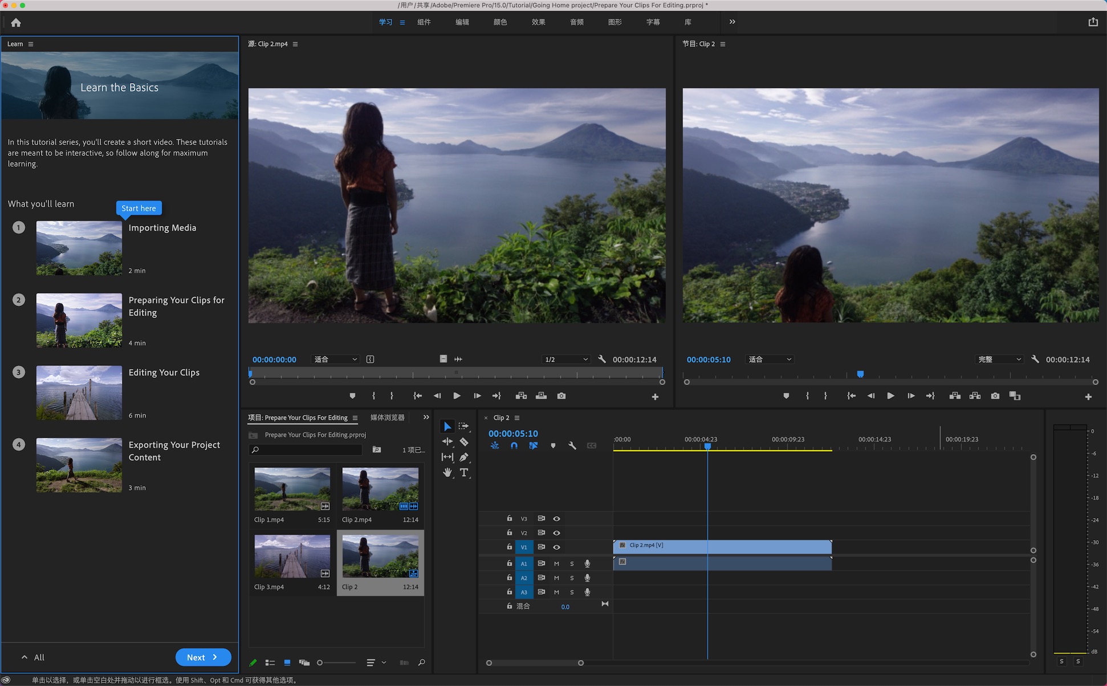Click timeline horizontal zoom scrollbar
Screen dimensions: 1107x686
pos(535,663)
